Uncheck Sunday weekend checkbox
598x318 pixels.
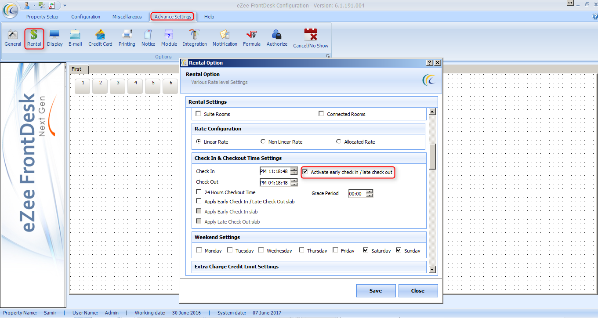399,250
